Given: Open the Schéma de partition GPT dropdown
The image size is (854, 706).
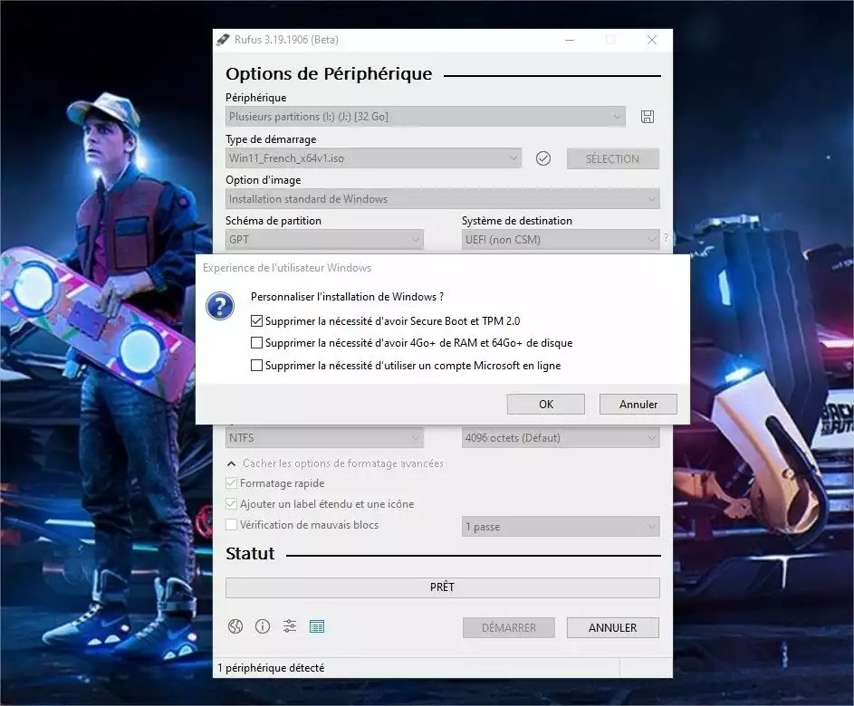Looking at the screenshot, I should [323, 239].
